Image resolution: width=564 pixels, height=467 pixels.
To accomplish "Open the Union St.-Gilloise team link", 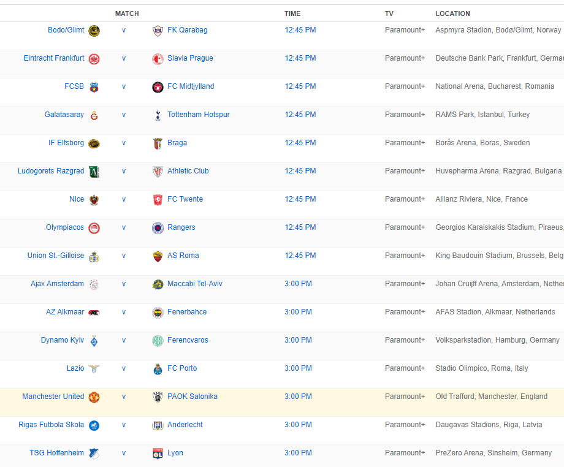I will point(56,256).
